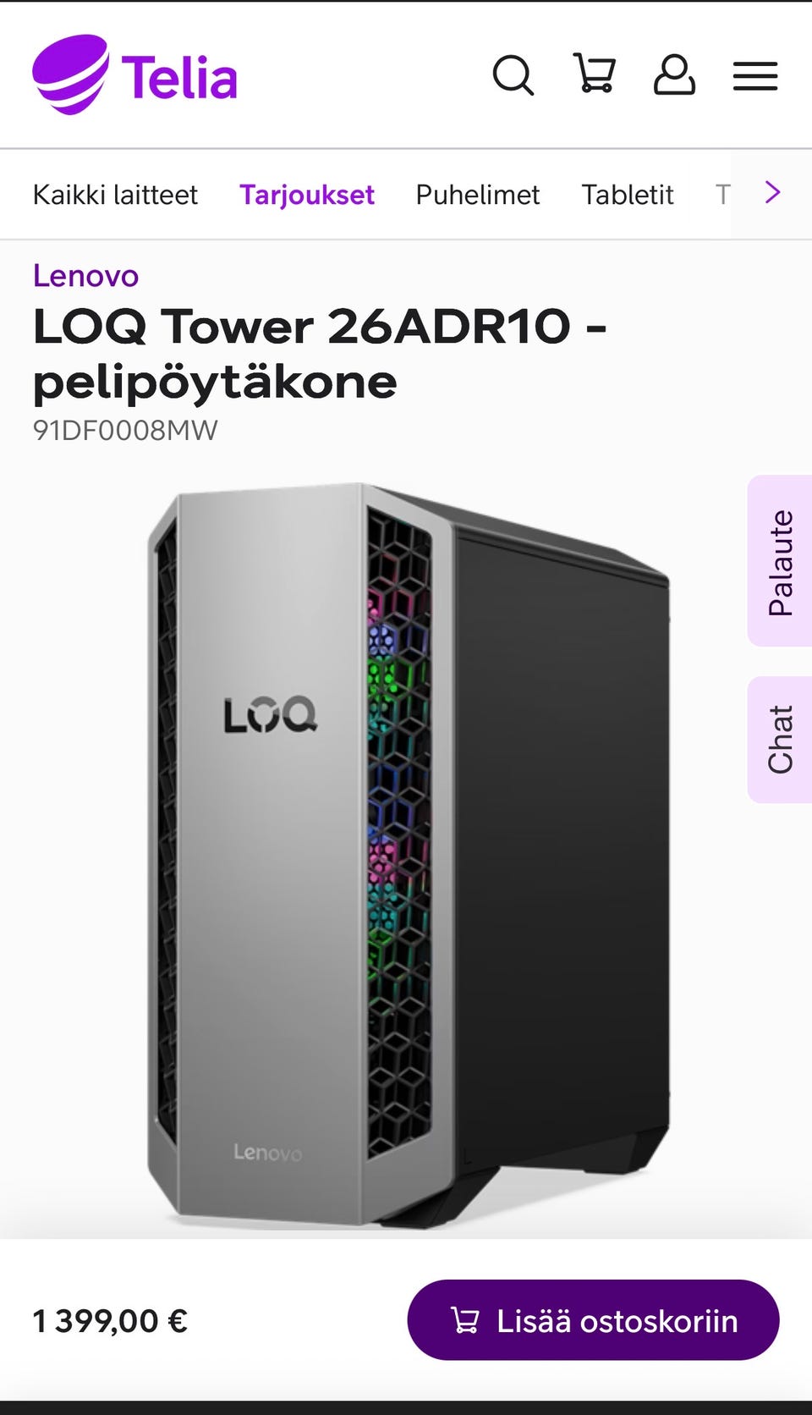Image resolution: width=812 pixels, height=1415 pixels.
Task: Click the Lisää ostoskoriin button
Action: [x=593, y=1320]
